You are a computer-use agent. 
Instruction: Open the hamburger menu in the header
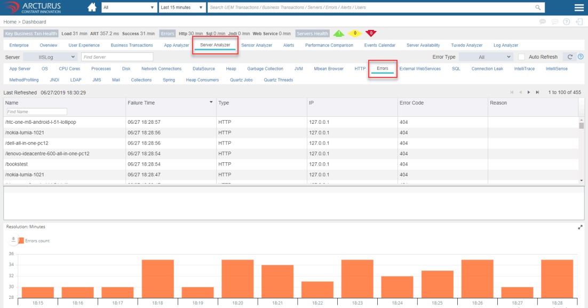(x=579, y=7)
